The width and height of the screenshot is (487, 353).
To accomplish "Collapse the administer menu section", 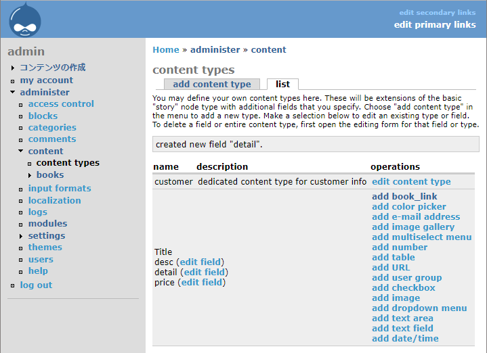I will [x=13, y=93].
